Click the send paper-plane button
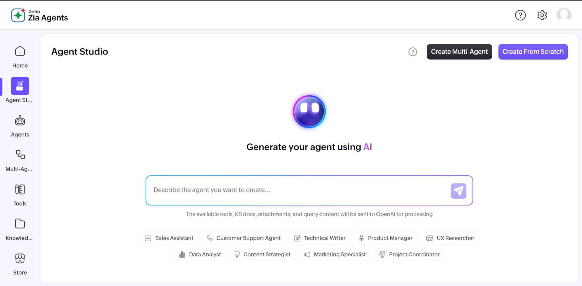Image resolution: width=582 pixels, height=286 pixels. 459,191
